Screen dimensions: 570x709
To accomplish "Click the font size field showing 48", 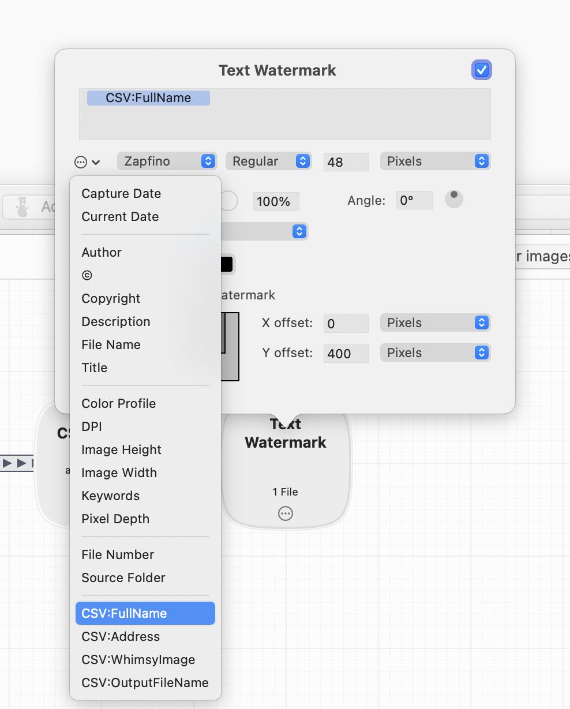I will (x=346, y=162).
